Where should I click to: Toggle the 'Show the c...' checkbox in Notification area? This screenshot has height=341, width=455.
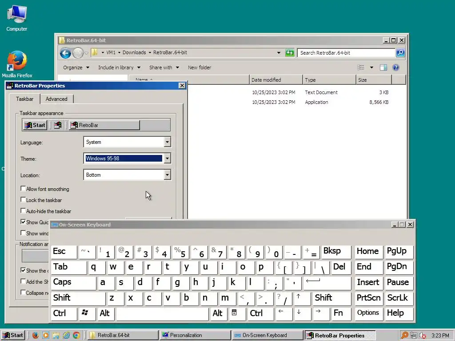point(23,270)
